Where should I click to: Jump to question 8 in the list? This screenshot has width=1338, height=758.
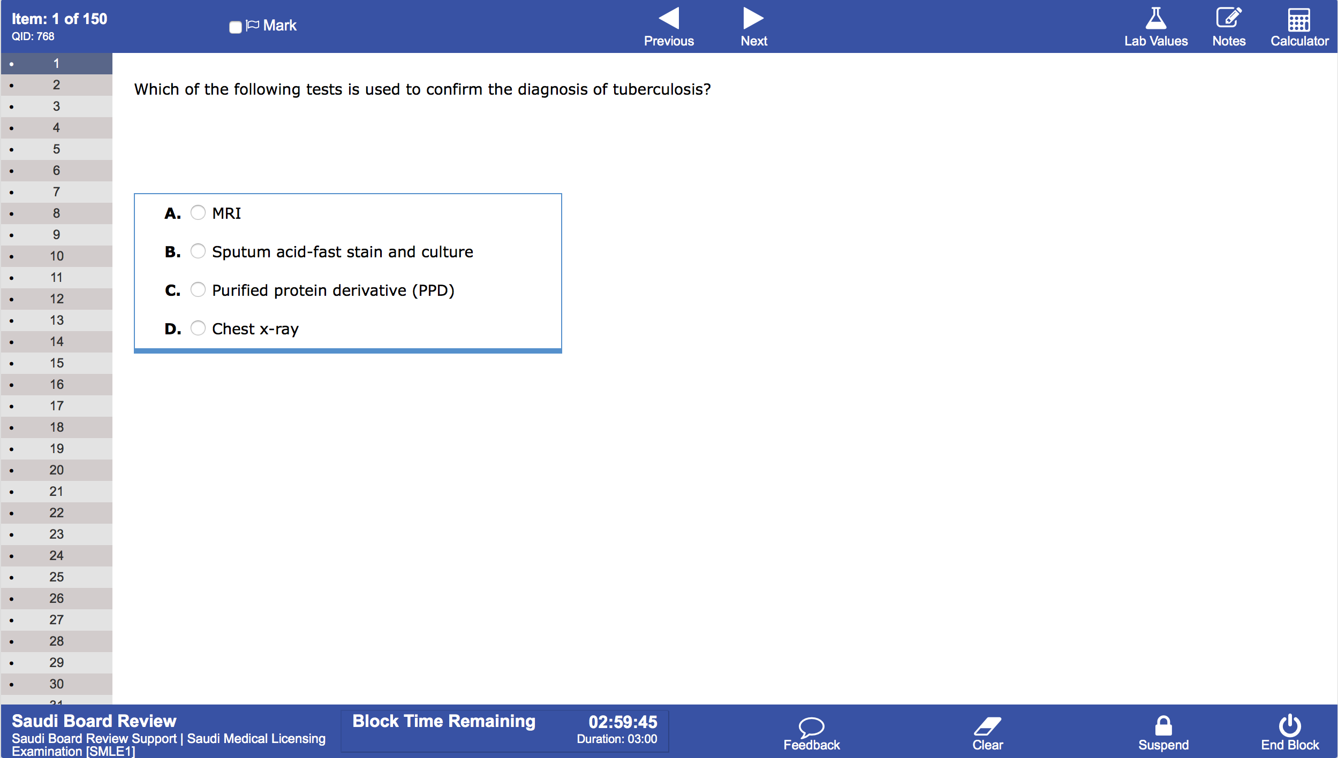(x=56, y=213)
